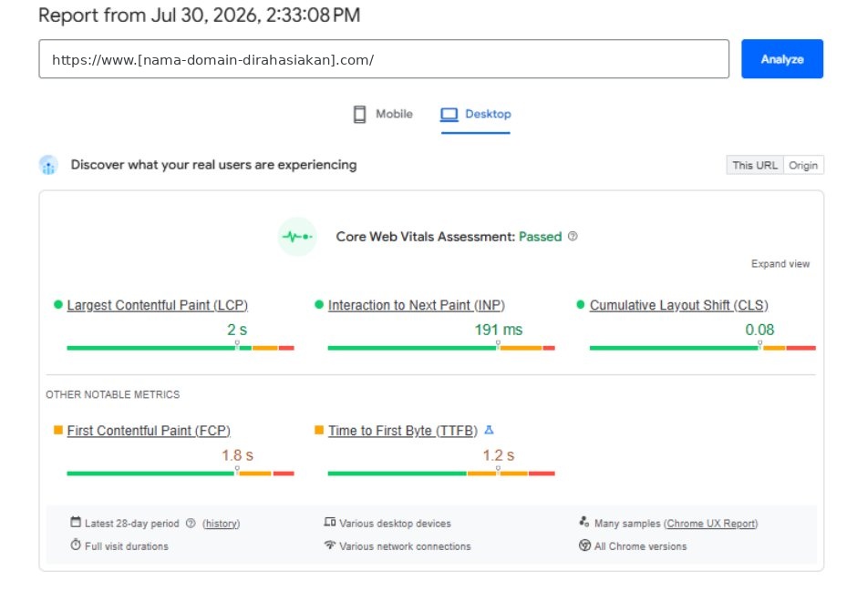Click the samples icon by Many samples
This screenshot has height=601, width=857.
pos(584,523)
